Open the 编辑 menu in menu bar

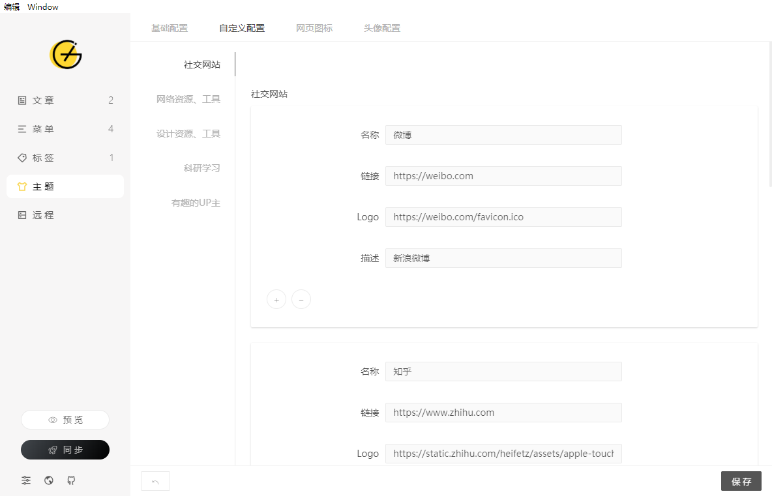(11, 7)
